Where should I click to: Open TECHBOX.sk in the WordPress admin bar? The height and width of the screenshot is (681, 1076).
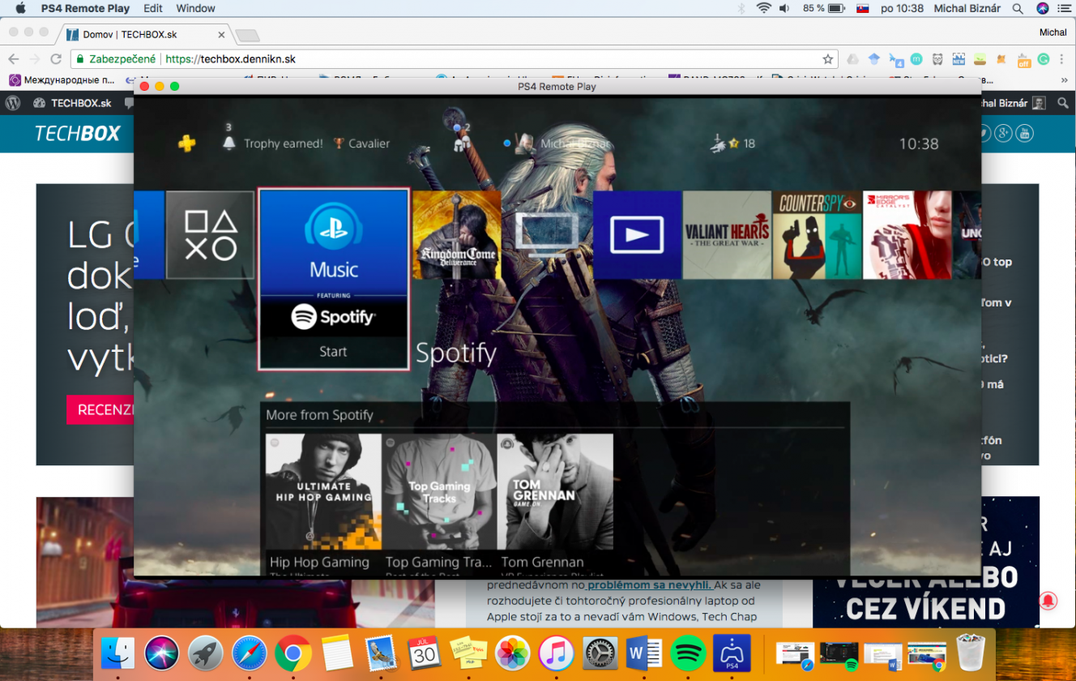pyautogui.click(x=73, y=103)
